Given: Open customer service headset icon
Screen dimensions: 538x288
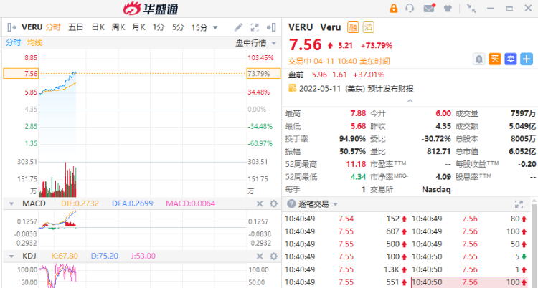Looking at the screenshot, I should click(x=410, y=8).
